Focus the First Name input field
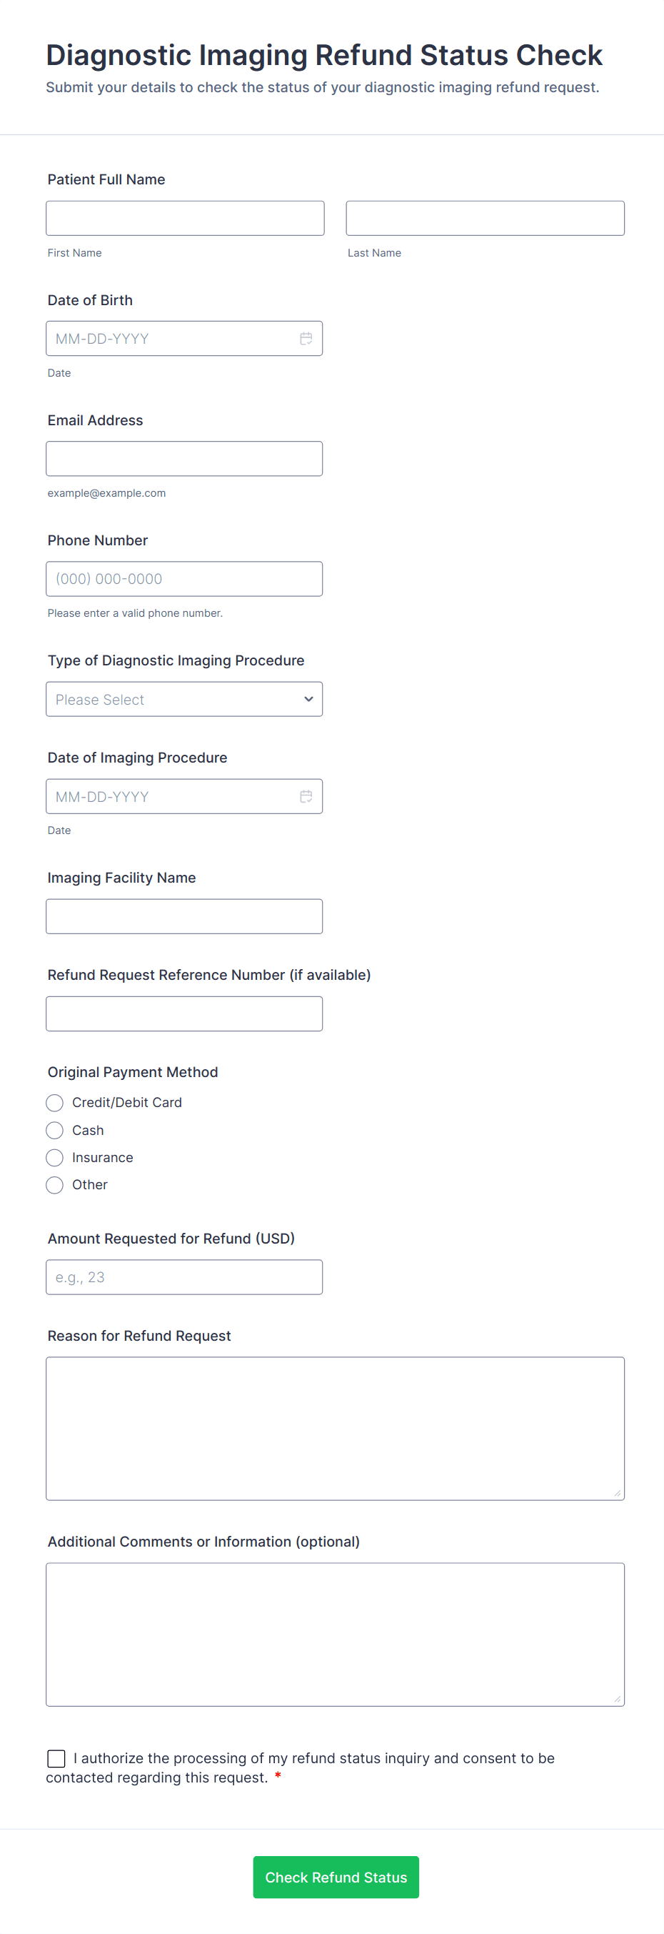The image size is (664, 1934). 185,219
